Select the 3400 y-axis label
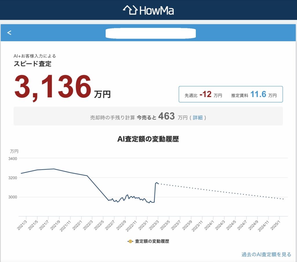 click(13, 159)
